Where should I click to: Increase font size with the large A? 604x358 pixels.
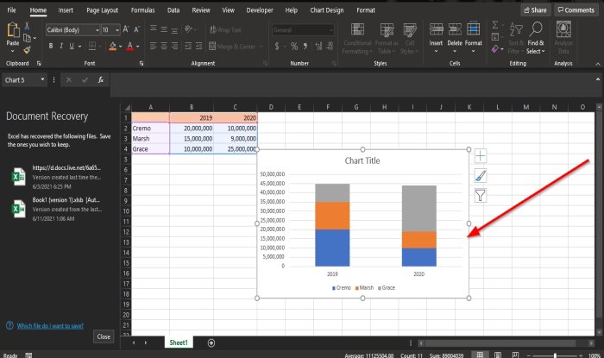[126, 29]
